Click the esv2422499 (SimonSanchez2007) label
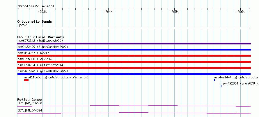The image size is (259, 117). (x=43, y=47)
